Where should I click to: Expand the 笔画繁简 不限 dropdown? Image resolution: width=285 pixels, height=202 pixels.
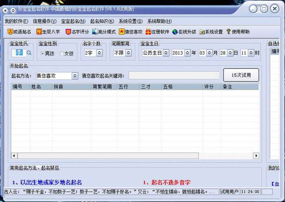click(128, 53)
